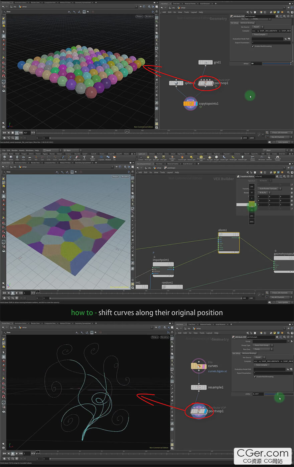Select the sphere1 node
The width and height of the screenshot is (294, 467).
point(176,83)
